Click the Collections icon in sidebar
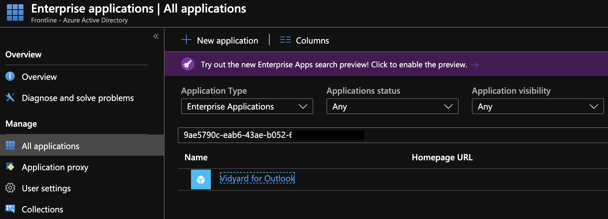The width and height of the screenshot is (608, 219). pyautogui.click(x=10, y=209)
